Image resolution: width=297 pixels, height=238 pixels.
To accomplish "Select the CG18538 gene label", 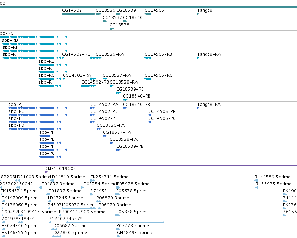I will 119,25.
